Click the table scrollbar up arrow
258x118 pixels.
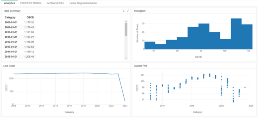coord(126,21)
